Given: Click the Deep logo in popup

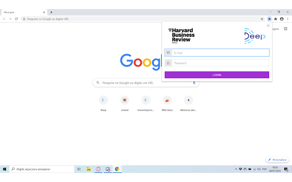Looking at the screenshot, I should click(x=255, y=36).
